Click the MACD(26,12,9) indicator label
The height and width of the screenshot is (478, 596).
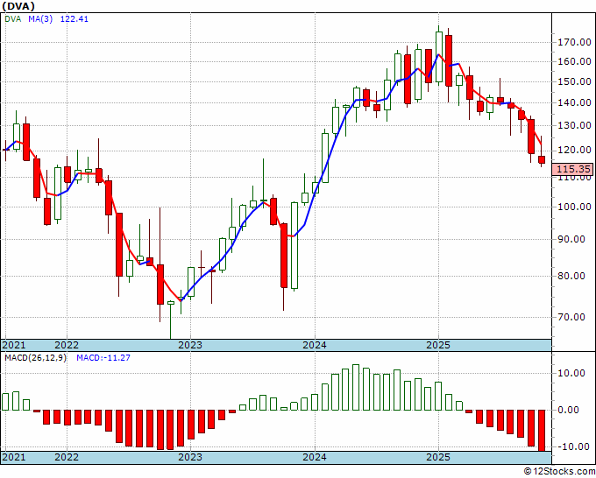click(x=35, y=358)
